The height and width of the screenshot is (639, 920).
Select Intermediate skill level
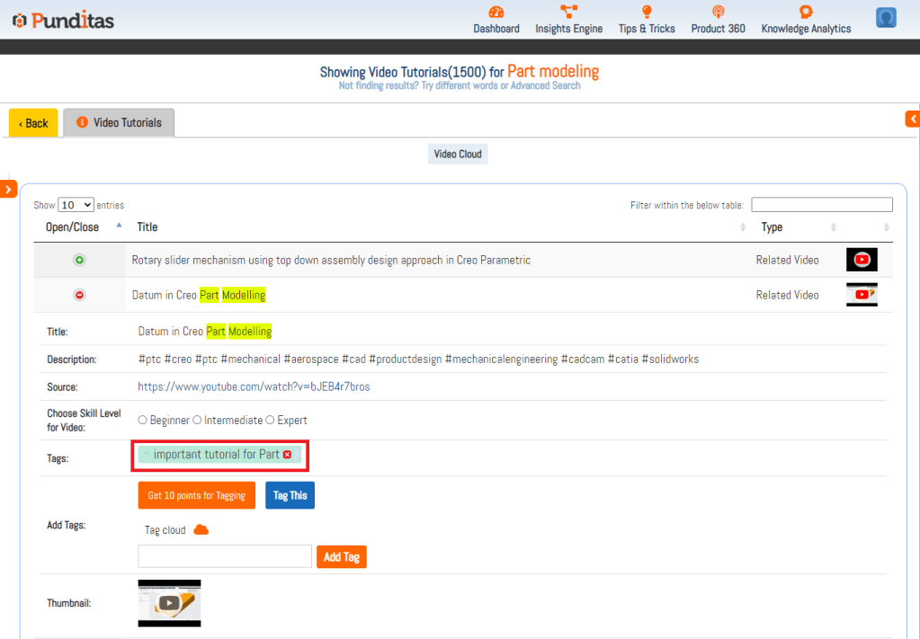198,420
